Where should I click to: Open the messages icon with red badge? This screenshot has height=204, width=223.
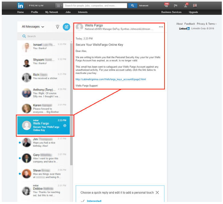[x=166, y=5]
